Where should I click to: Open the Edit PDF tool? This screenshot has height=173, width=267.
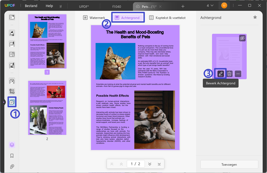[x=12, y=44]
